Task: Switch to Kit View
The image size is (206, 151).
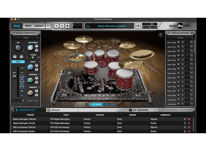Action: click(x=97, y=104)
